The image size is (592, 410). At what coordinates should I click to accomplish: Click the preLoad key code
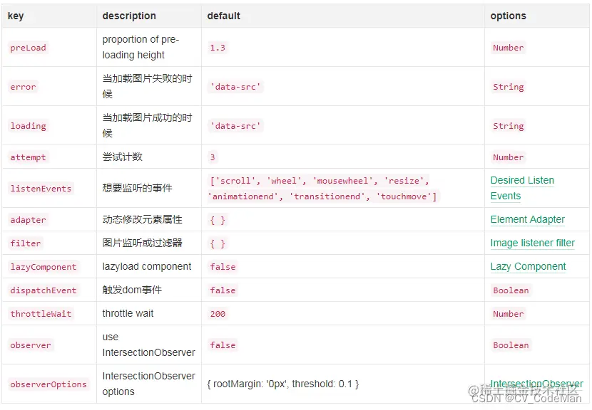click(x=28, y=48)
